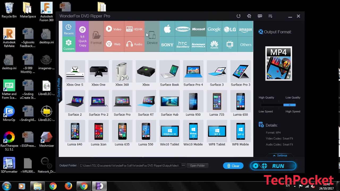The image size is (340, 191).
Task: Select the Xbox 360 profile
Action: pos(122,73)
